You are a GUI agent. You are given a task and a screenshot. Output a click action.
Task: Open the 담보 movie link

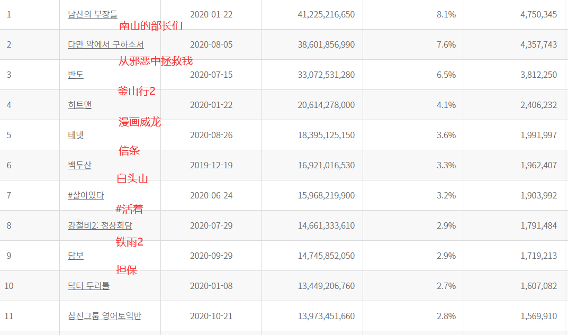[76, 256]
